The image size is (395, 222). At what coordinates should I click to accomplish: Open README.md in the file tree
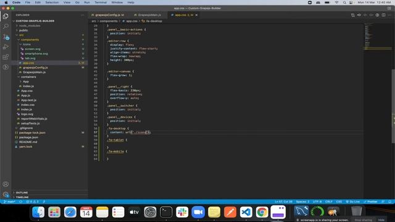pyautogui.click(x=28, y=142)
